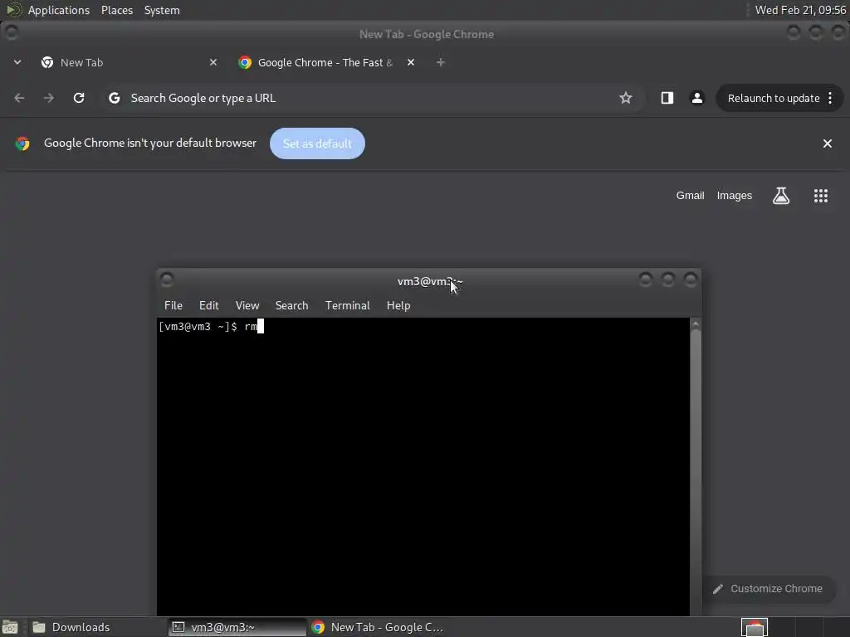Bookmark this tab with the star icon
Image resolution: width=850 pixels, height=637 pixels.
pos(626,98)
